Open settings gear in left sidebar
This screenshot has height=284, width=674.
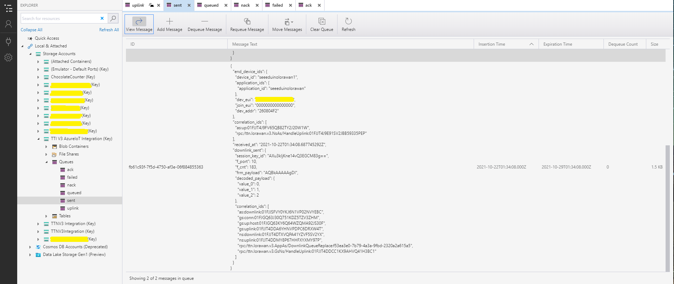tap(8, 58)
